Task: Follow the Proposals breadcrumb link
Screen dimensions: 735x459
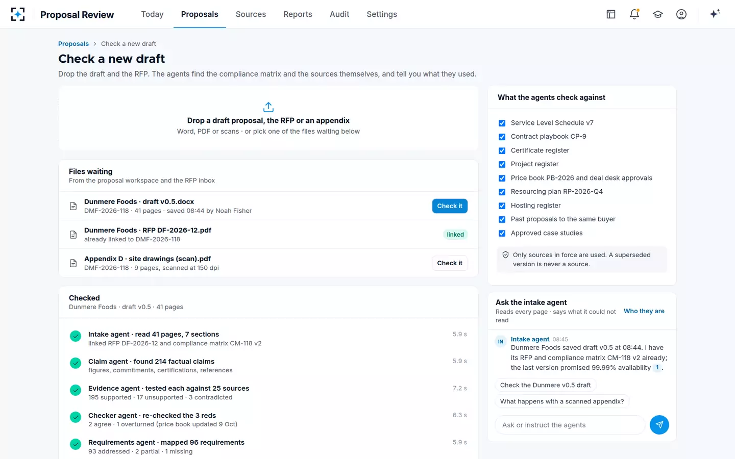Action: 73,44
